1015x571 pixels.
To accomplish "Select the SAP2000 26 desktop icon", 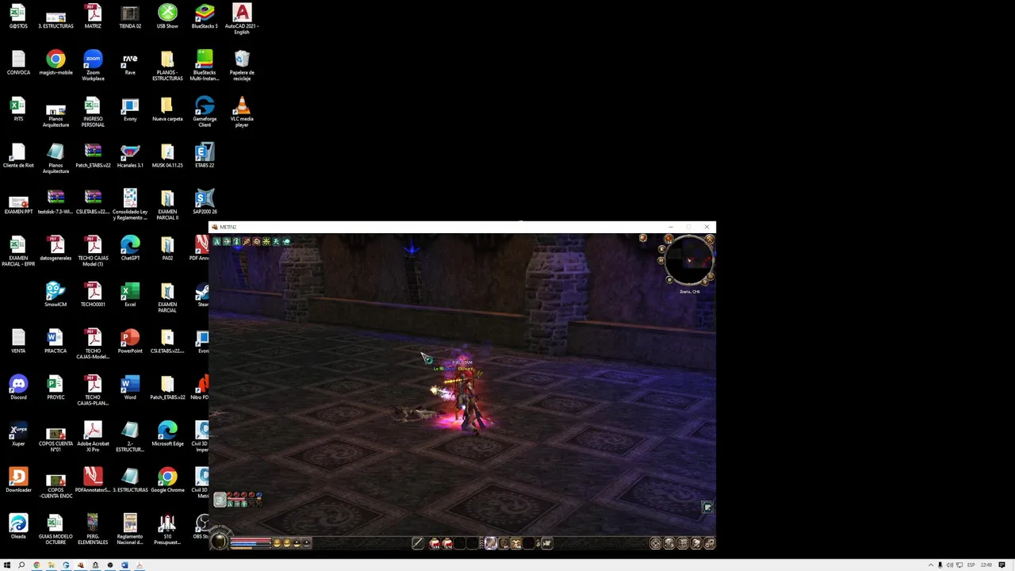I will pos(205,202).
